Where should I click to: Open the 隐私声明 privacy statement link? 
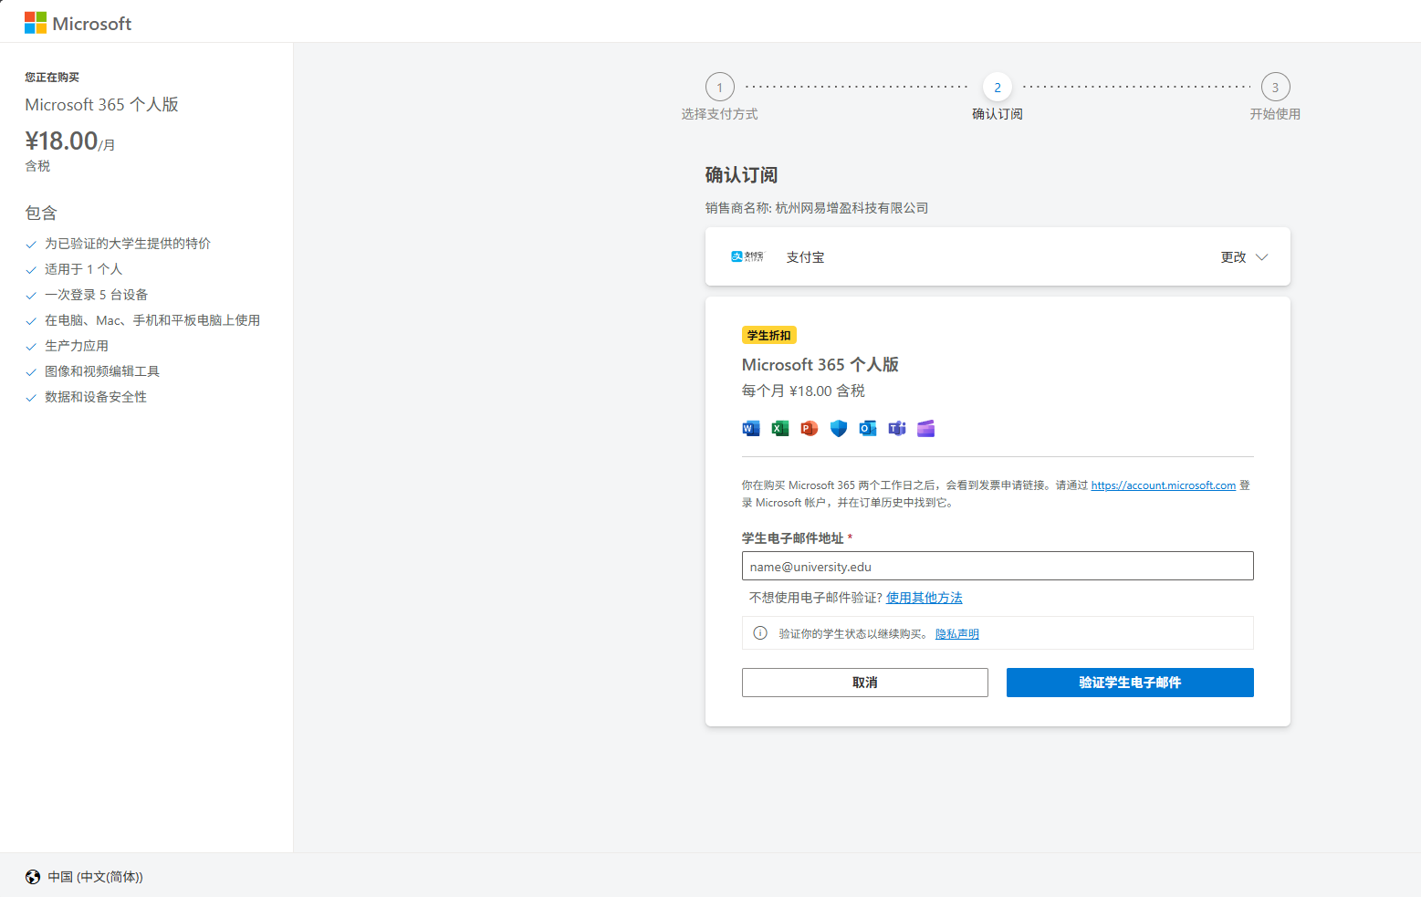956,632
